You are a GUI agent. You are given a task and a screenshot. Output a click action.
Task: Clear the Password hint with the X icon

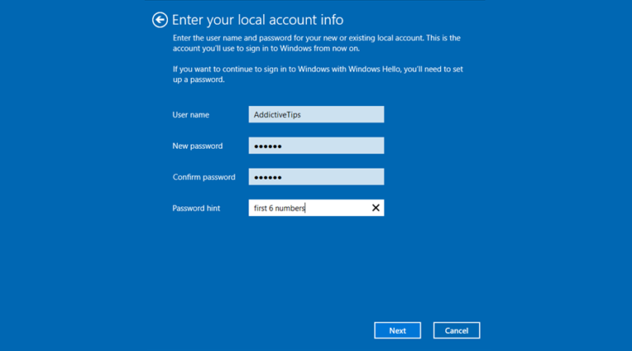[375, 208]
